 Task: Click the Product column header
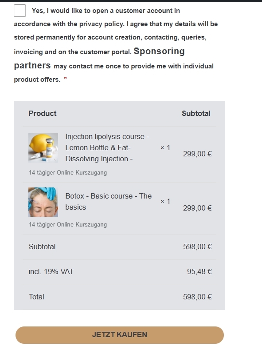click(x=43, y=113)
